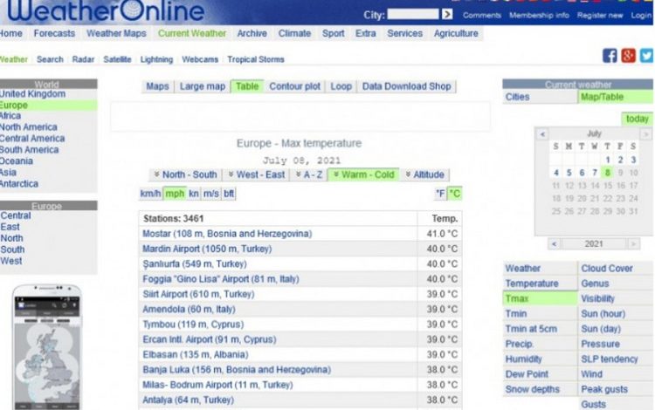655x410 pixels.
Task: Select bft wind speed unit
Action: 229,194
